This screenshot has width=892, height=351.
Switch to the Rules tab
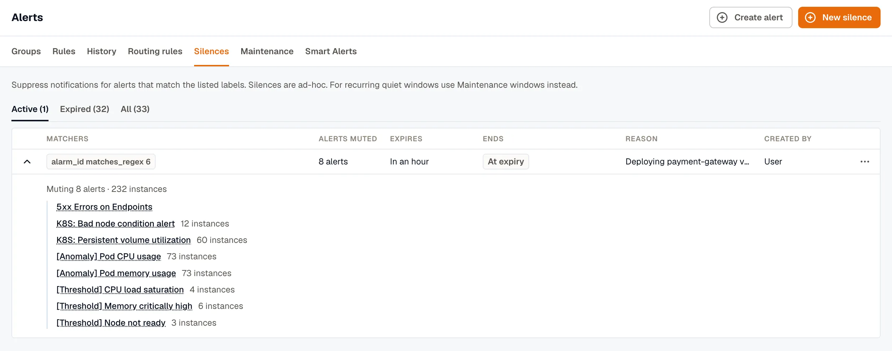64,51
